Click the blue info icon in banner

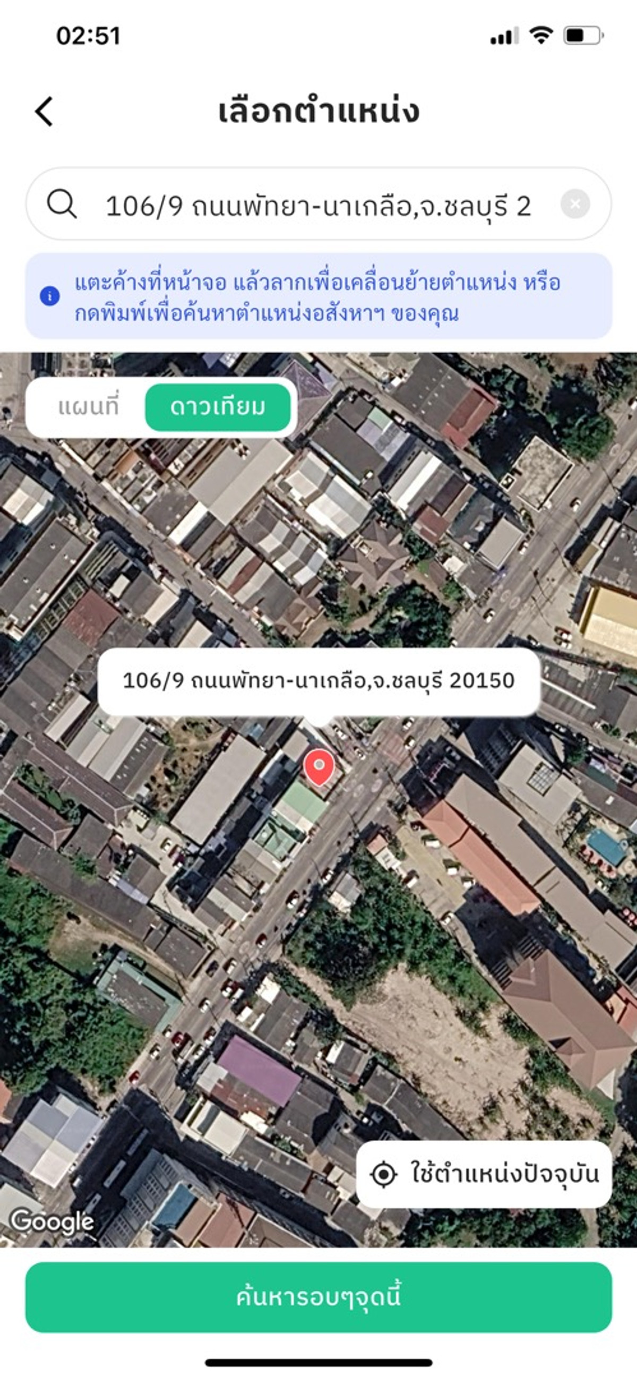[50, 295]
